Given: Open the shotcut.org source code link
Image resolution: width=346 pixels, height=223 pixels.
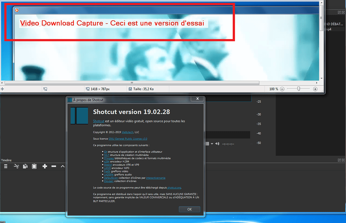Looking at the screenshot, I should (x=174, y=188).
